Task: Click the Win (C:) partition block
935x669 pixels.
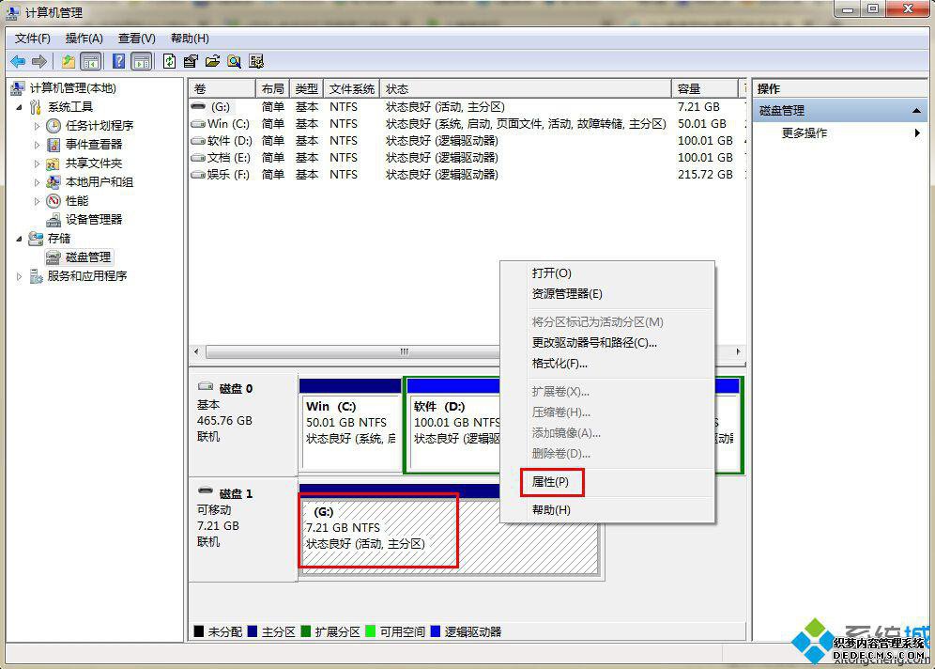Action: (x=350, y=425)
